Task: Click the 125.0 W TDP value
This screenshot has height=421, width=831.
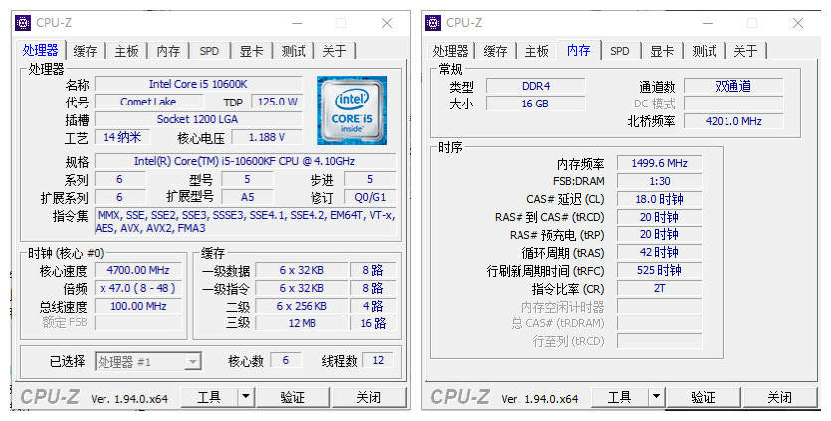Action: point(277,102)
